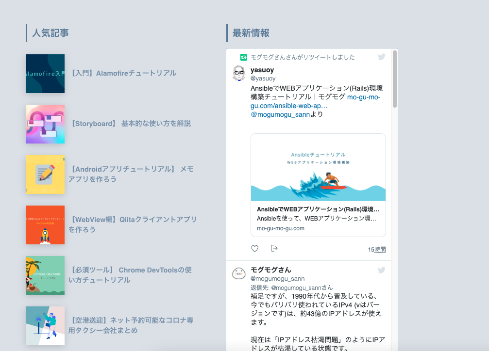This screenshot has height=351, width=489.
Task: Click the 補足ですが、1990年代から tweet text
Action: tap(316, 309)
